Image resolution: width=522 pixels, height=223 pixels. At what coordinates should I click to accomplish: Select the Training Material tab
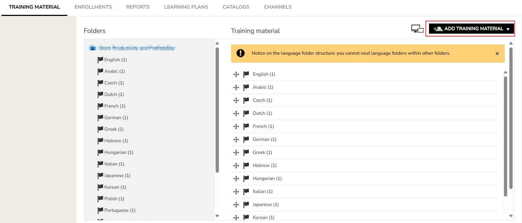(x=34, y=7)
